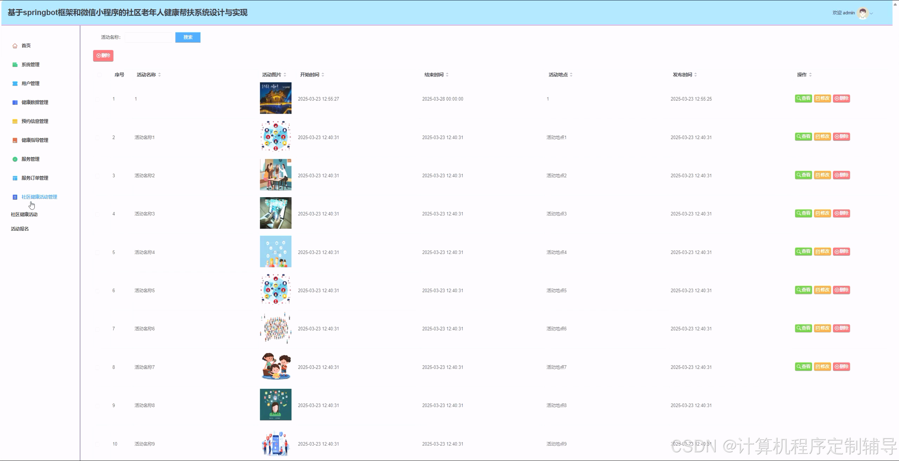Click the orange 健康指导管理 sidebar icon
The height and width of the screenshot is (461, 899).
[x=15, y=140]
